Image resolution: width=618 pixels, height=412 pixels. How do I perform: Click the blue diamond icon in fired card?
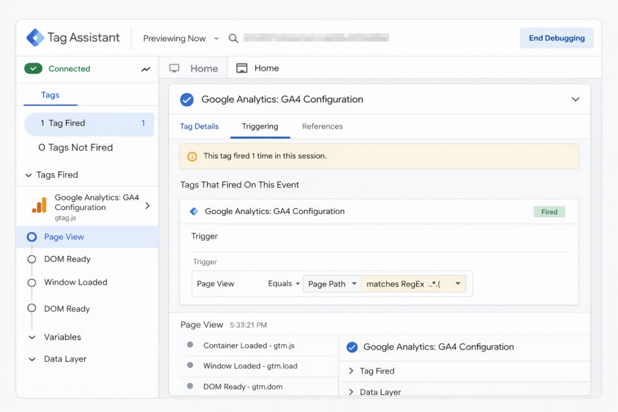click(x=194, y=212)
